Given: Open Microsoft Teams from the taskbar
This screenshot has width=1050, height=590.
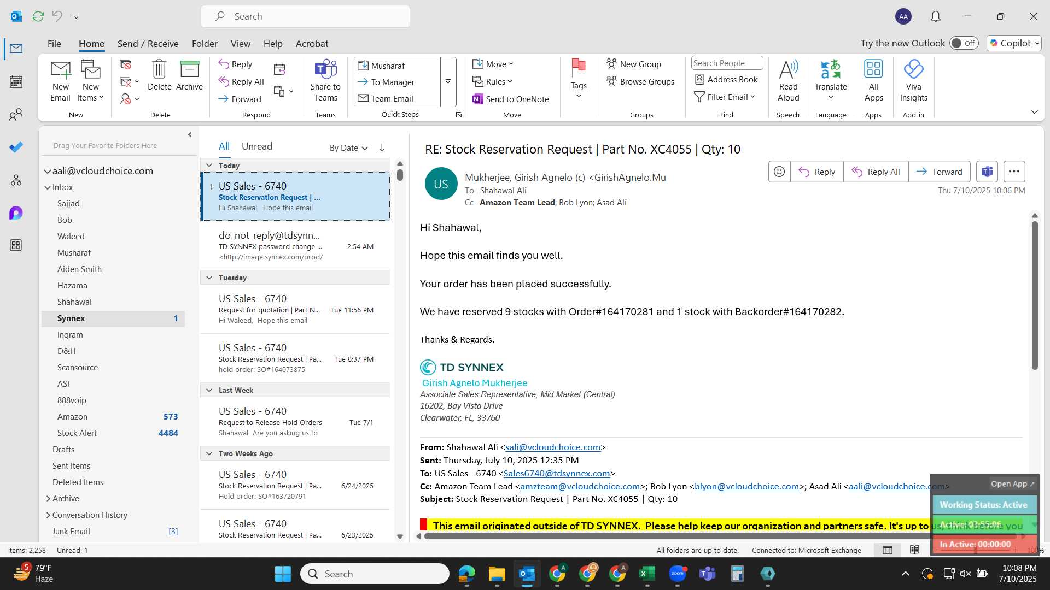Looking at the screenshot, I should pyautogui.click(x=707, y=574).
